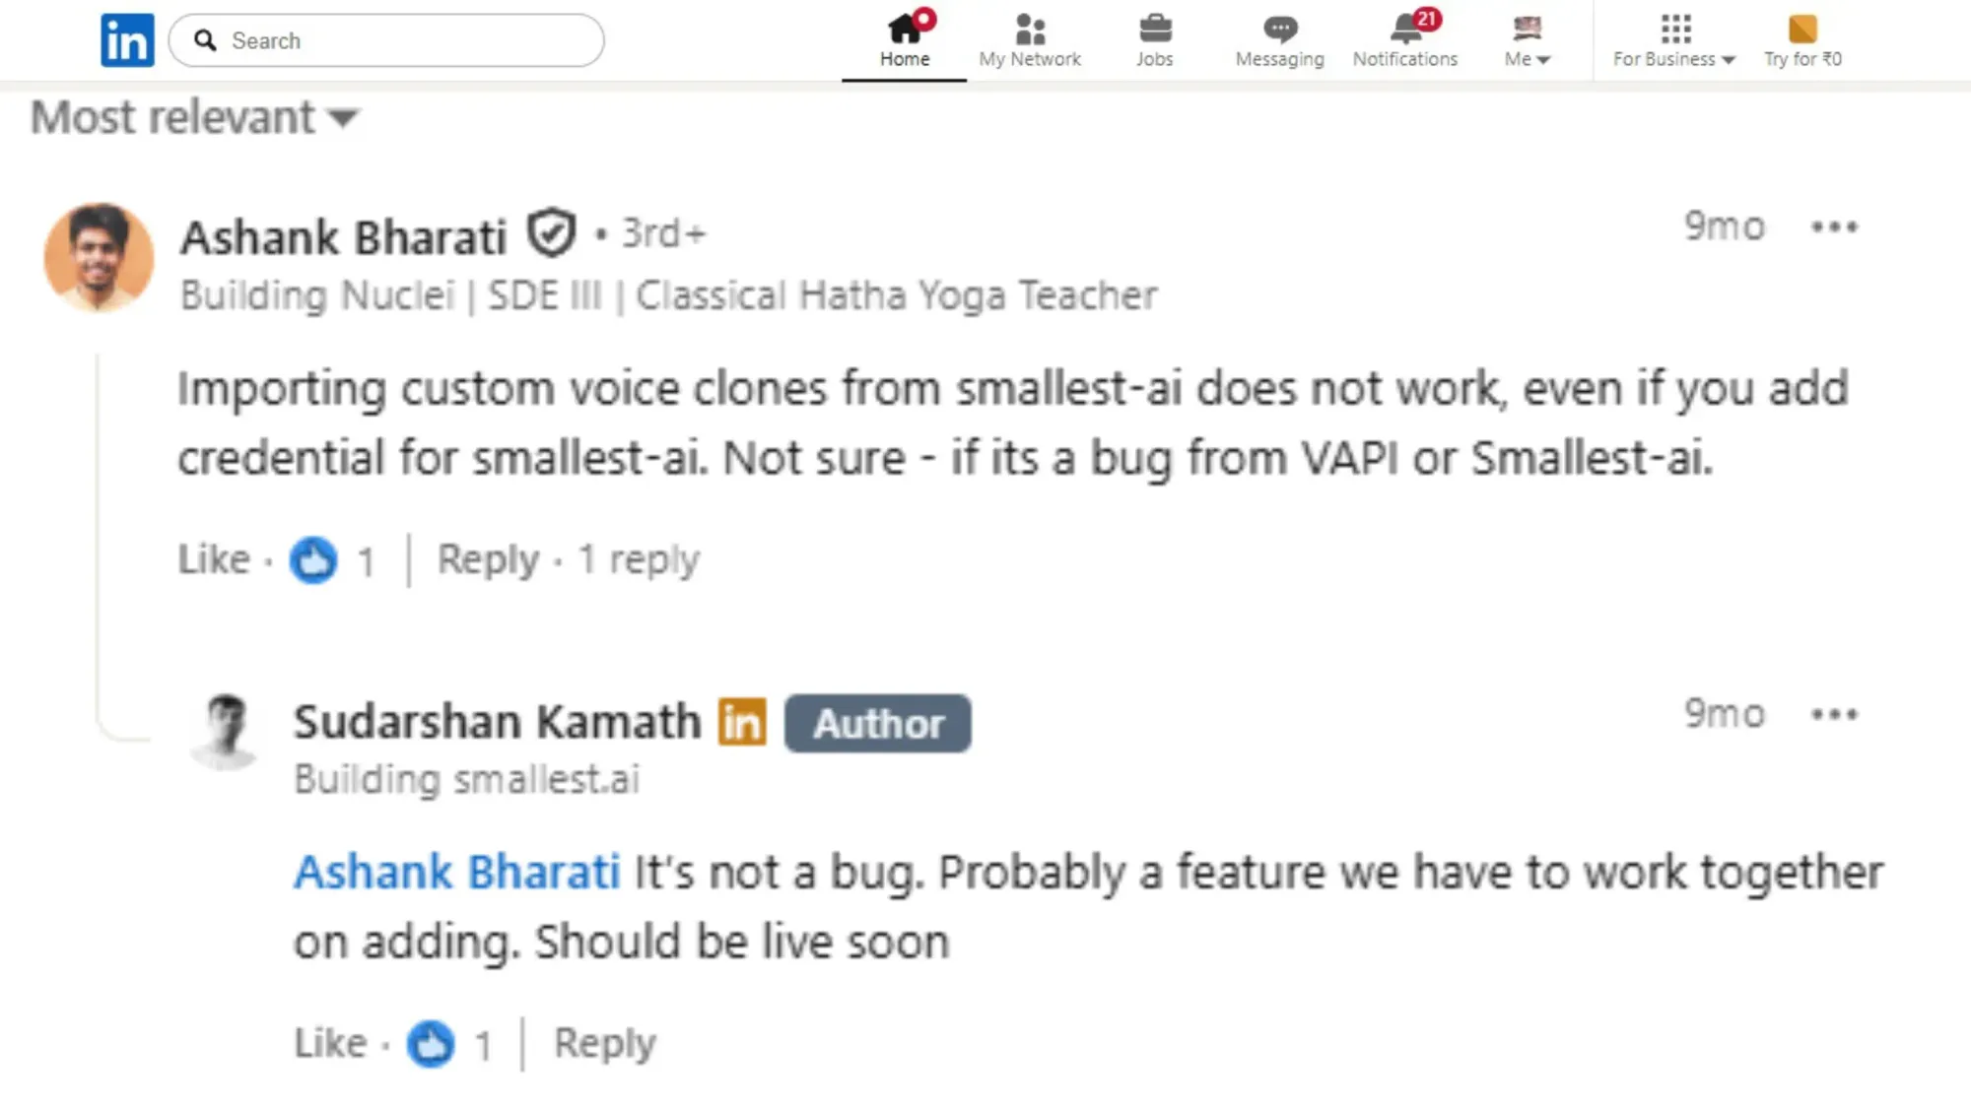Open the Home feed icon
Screen dimensions: 1971x1108
[x=905, y=30]
